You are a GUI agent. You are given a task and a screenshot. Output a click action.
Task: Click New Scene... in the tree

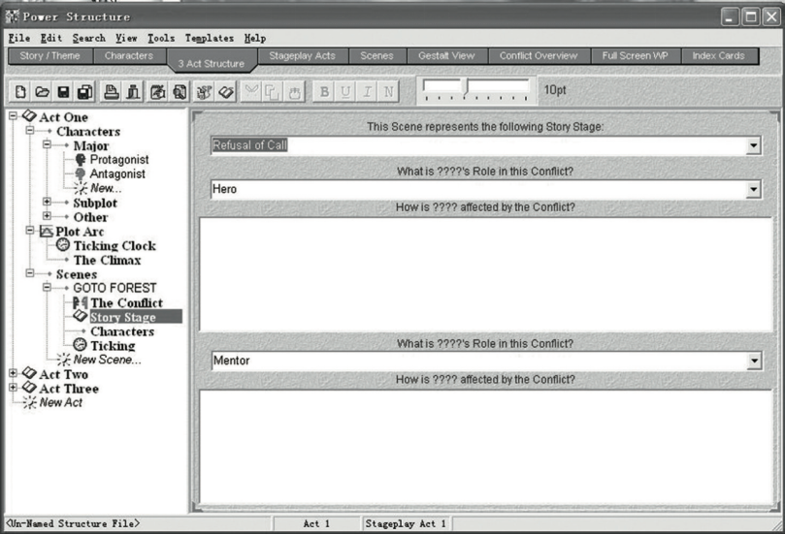pos(107,360)
